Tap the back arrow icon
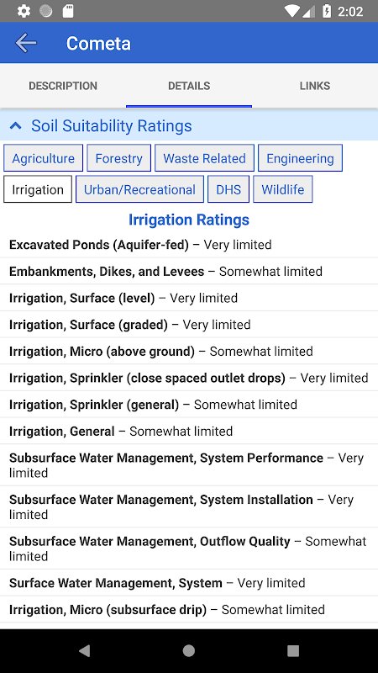The image size is (378, 673). coord(26,43)
